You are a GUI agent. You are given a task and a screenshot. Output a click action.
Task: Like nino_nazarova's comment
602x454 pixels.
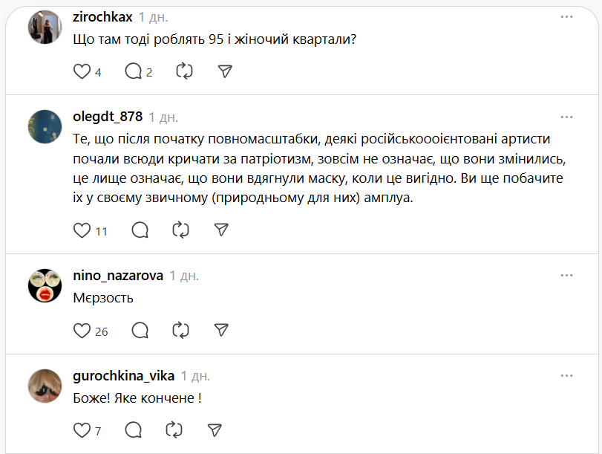(x=82, y=331)
